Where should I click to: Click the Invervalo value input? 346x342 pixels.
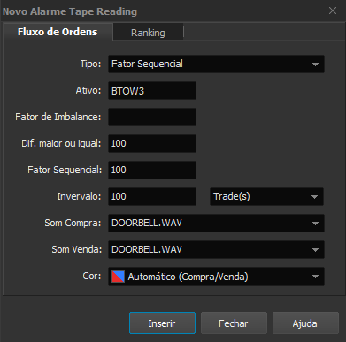pyautogui.click(x=152, y=196)
